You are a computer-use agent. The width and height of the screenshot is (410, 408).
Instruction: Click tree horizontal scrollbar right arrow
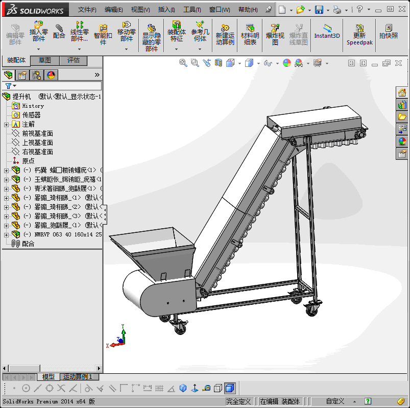click(99, 368)
